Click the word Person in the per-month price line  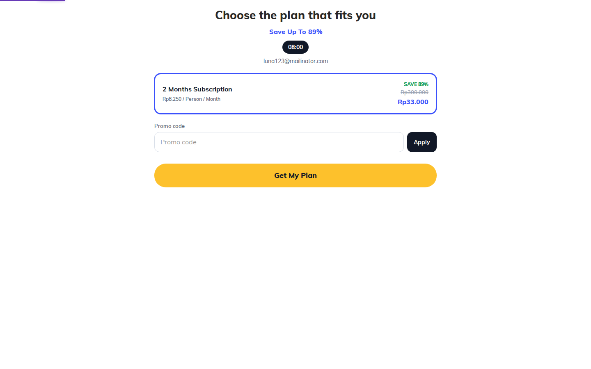click(x=194, y=99)
